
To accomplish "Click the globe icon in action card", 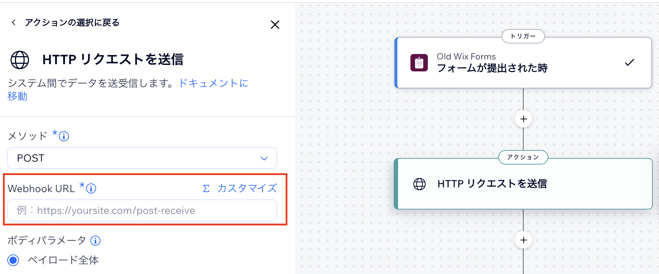I will (419, 184).
